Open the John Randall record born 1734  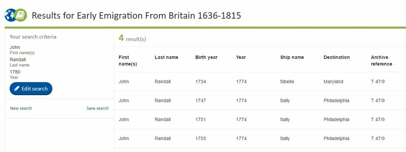click(x=260, y=82)
